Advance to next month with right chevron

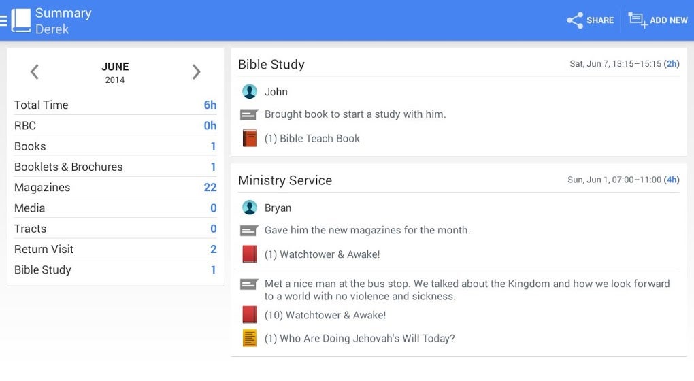click(196, 71)
